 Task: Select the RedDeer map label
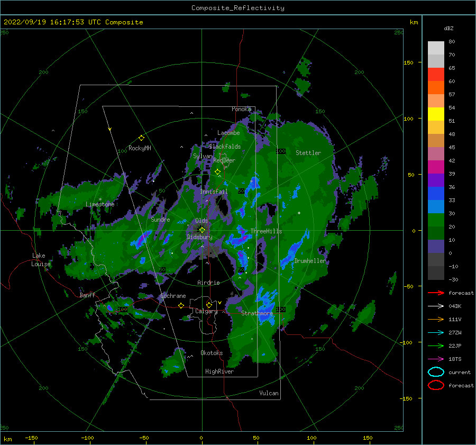[x=224, y=160]
